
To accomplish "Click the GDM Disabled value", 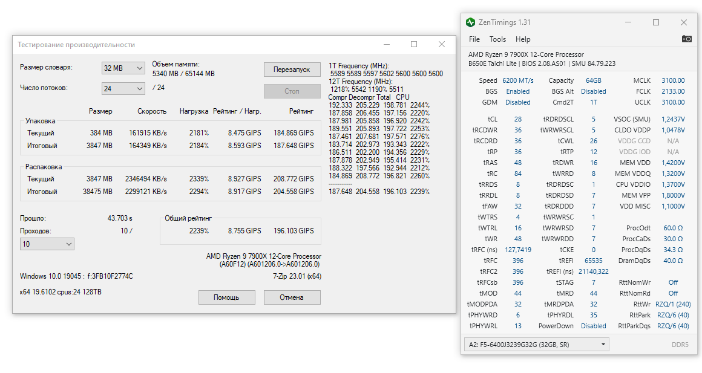I will point(518,102).
